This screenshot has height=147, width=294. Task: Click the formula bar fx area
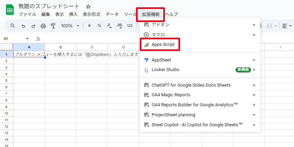pyautogui.click(x=38, y=39)
